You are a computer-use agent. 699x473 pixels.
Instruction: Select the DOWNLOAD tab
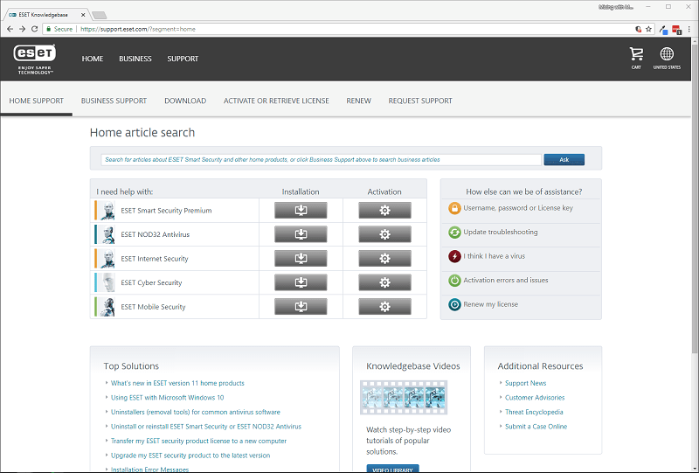tap(185, 101)
